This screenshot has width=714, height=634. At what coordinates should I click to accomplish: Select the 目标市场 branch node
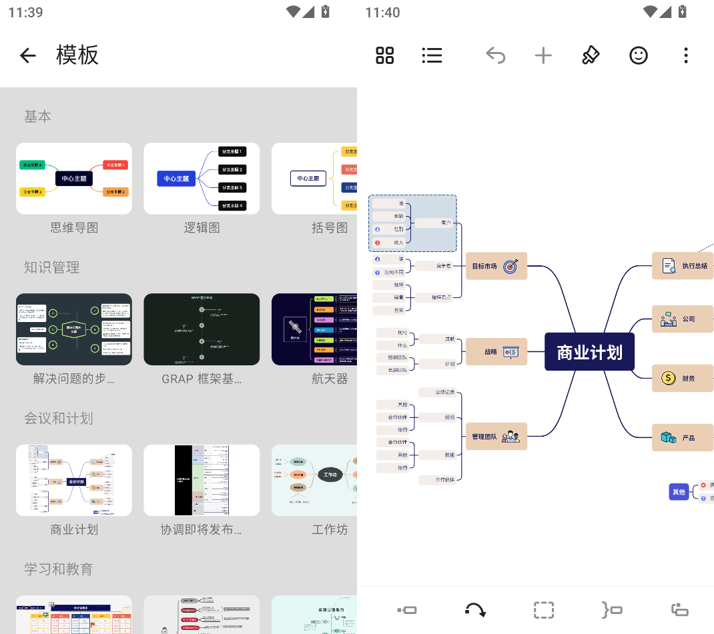click(x=496, y=266)
